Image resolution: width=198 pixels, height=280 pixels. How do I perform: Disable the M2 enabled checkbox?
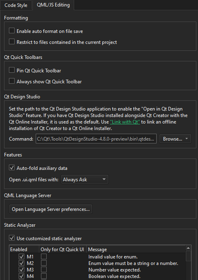click(22, 263)
